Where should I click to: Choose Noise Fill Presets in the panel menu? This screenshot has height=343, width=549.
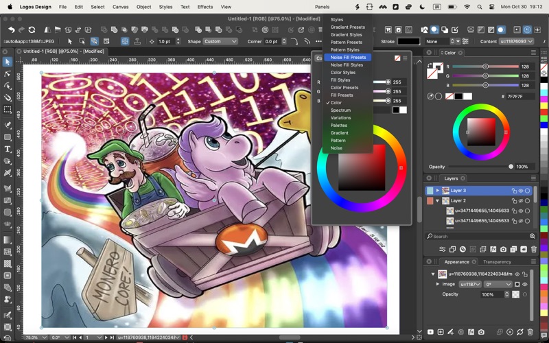(x=348, y=57)
